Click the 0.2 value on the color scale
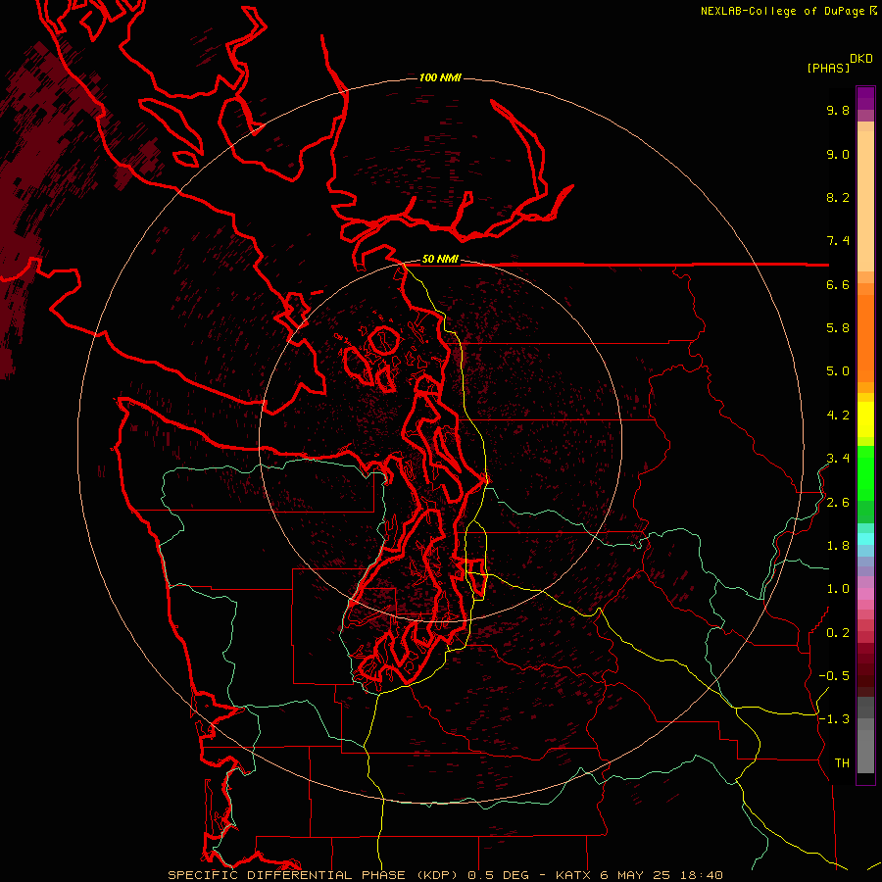 (838, 633)
